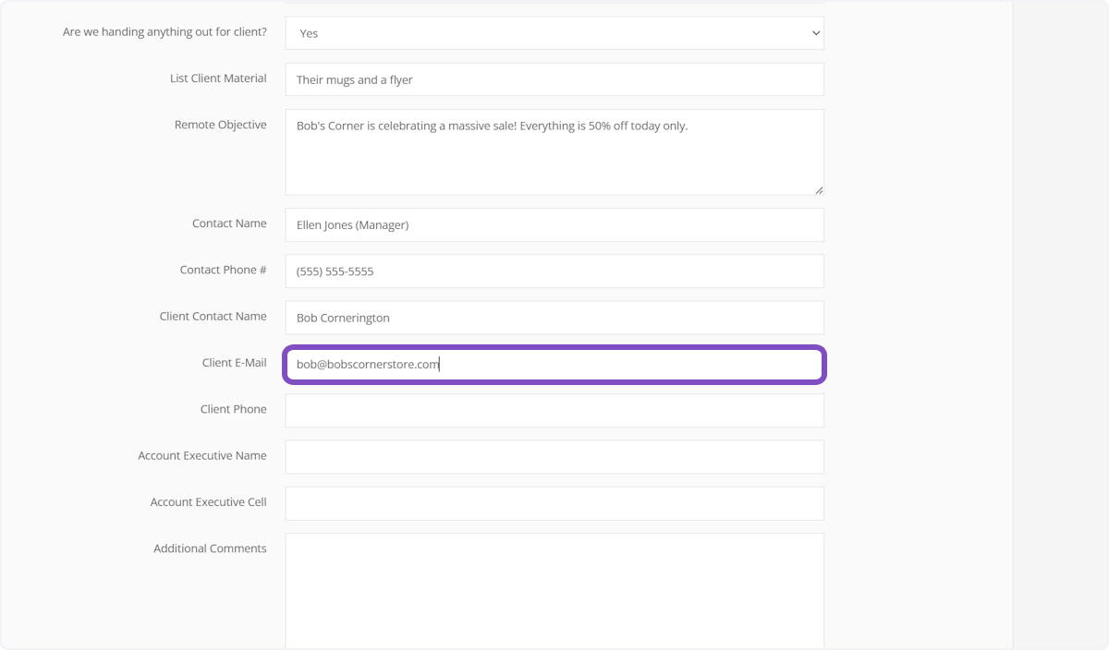Select the Contact Name field with Ellen Jones
This screenshot has height=650, width=1109.
554,224
